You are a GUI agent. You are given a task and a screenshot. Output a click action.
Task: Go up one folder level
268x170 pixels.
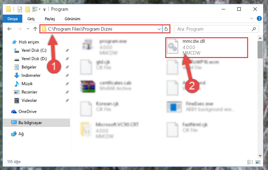click(x=35, y=29)
